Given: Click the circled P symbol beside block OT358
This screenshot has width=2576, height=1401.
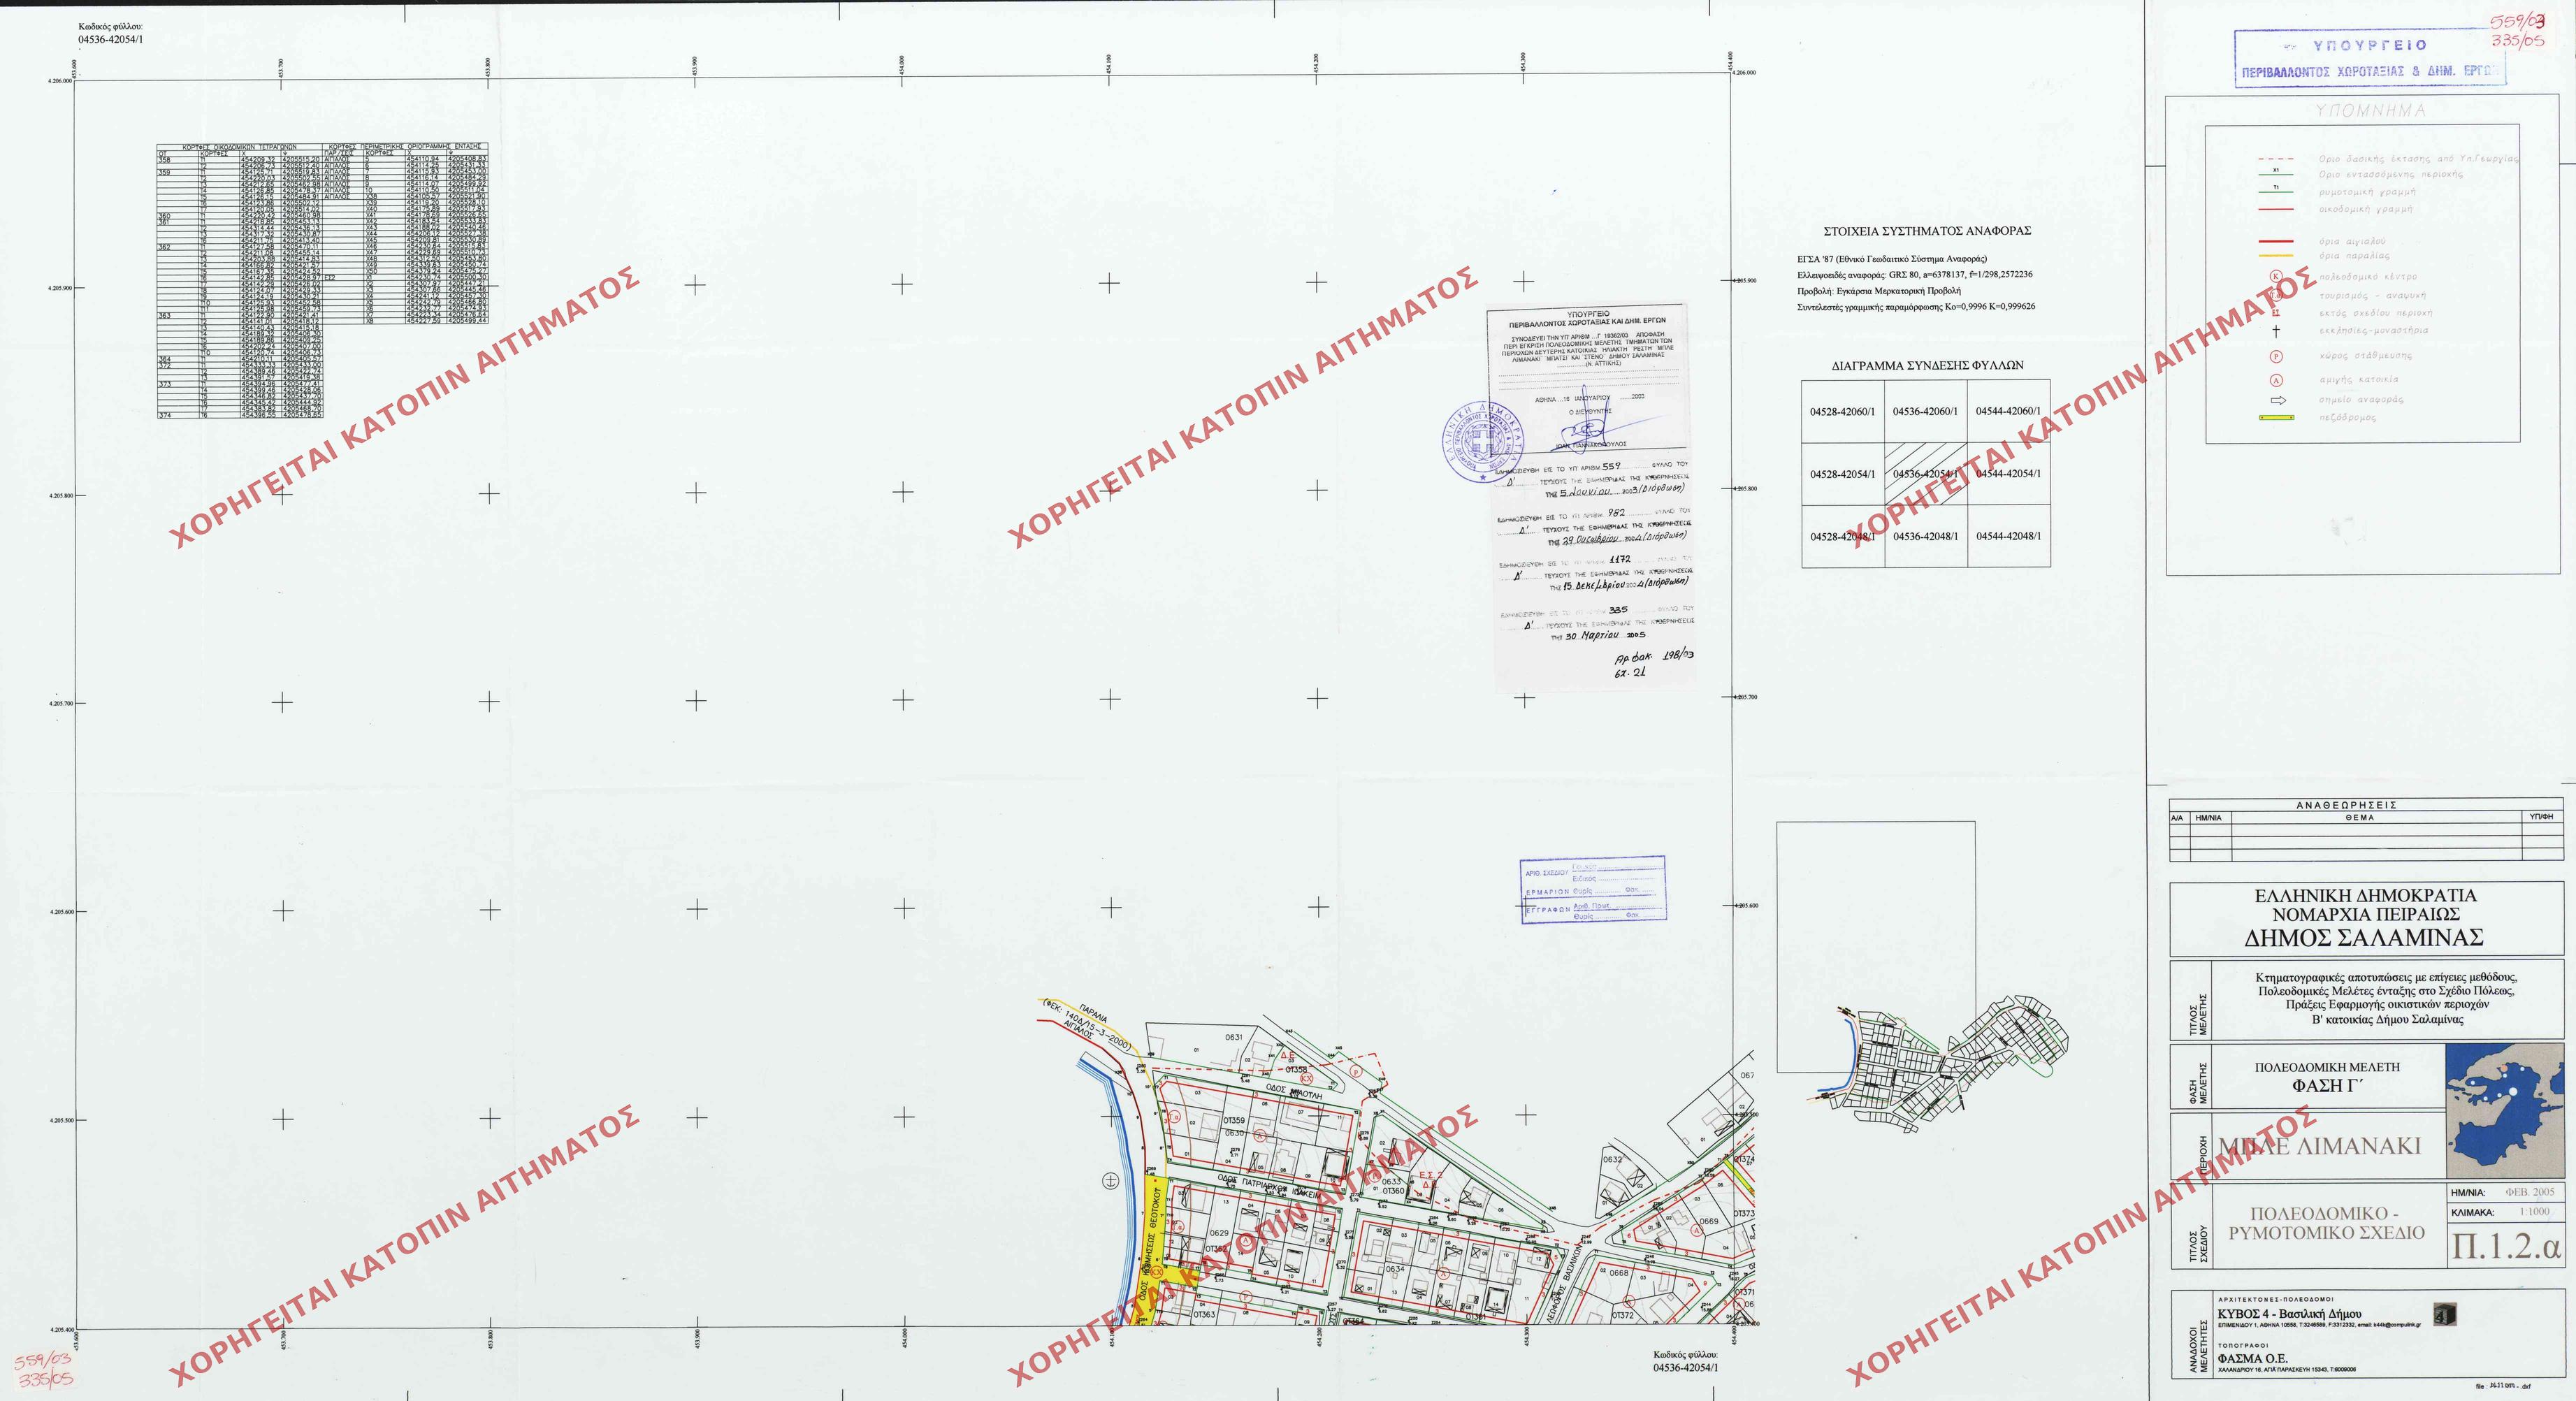Looking at the screenshot, I should [1357, 1071].
